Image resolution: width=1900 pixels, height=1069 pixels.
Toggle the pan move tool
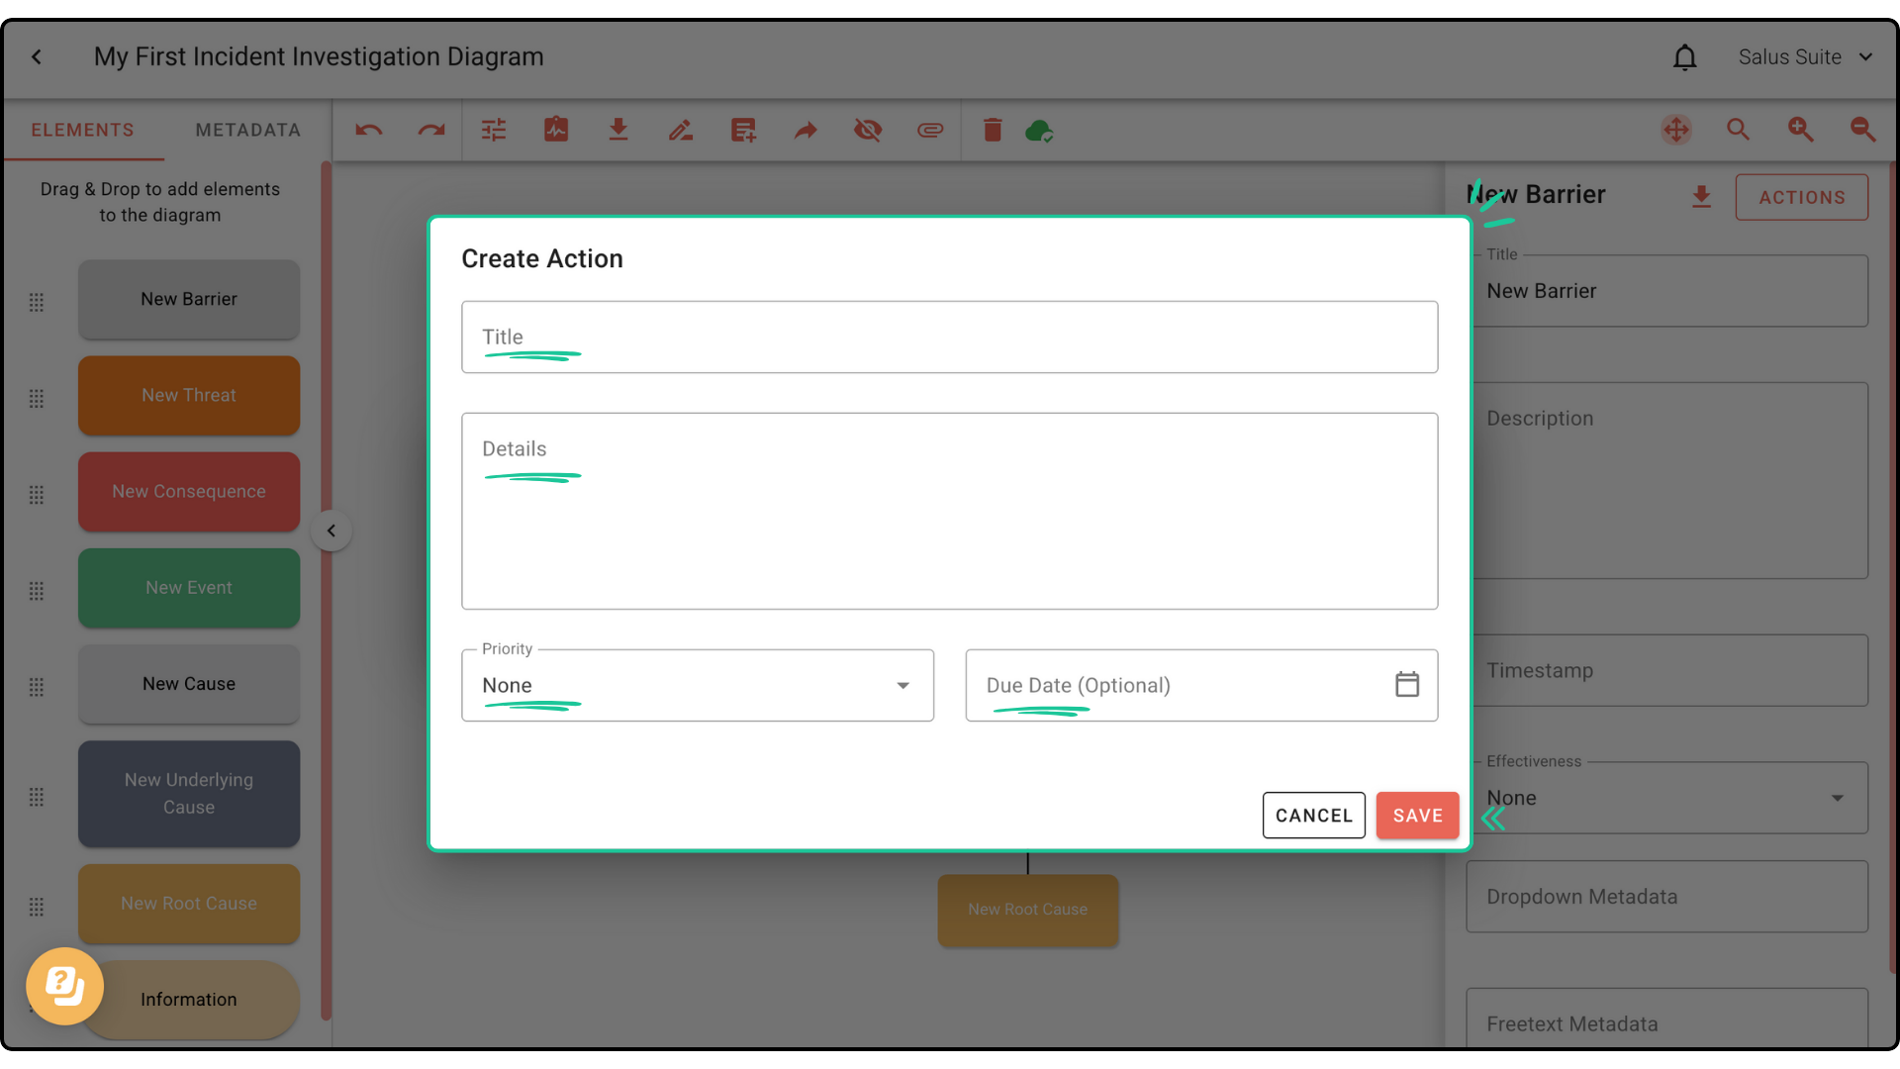(x=1676, y=130)
